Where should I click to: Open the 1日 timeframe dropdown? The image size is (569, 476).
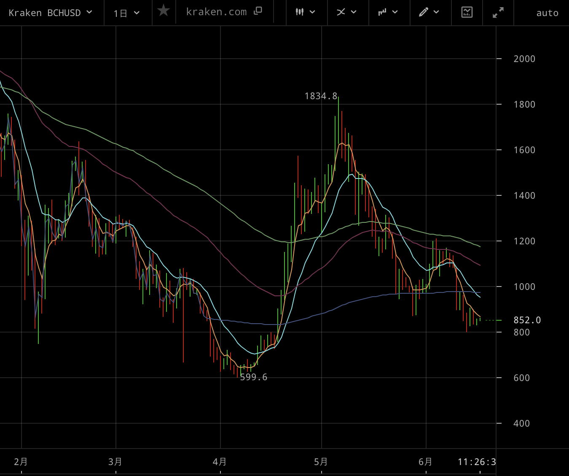click(x=126, y=13)
